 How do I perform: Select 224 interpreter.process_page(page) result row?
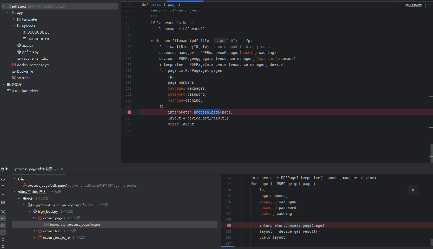115,224
